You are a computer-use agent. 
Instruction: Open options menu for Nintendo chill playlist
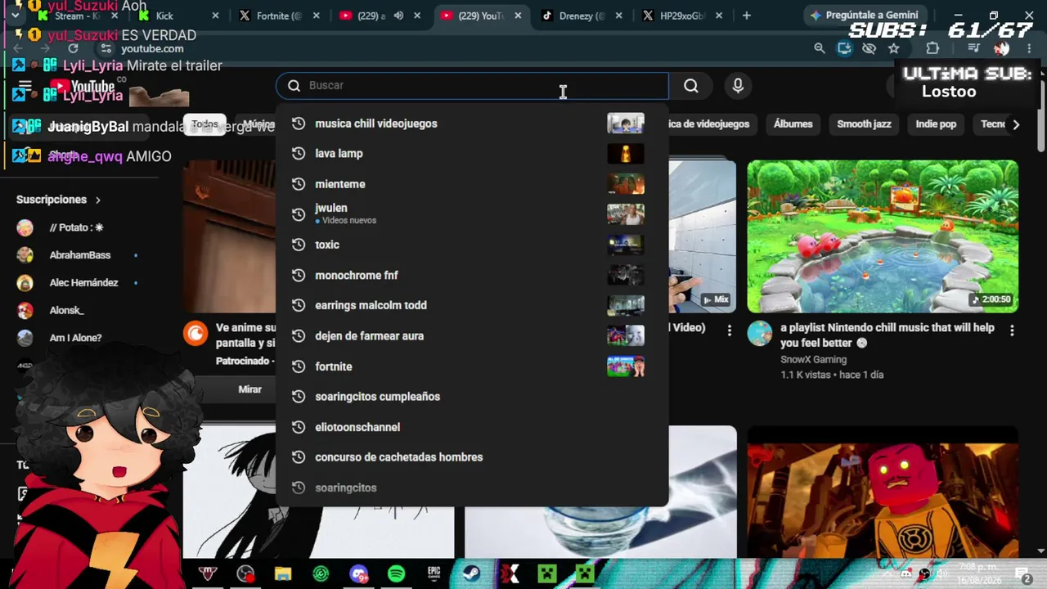point(1012,330)
